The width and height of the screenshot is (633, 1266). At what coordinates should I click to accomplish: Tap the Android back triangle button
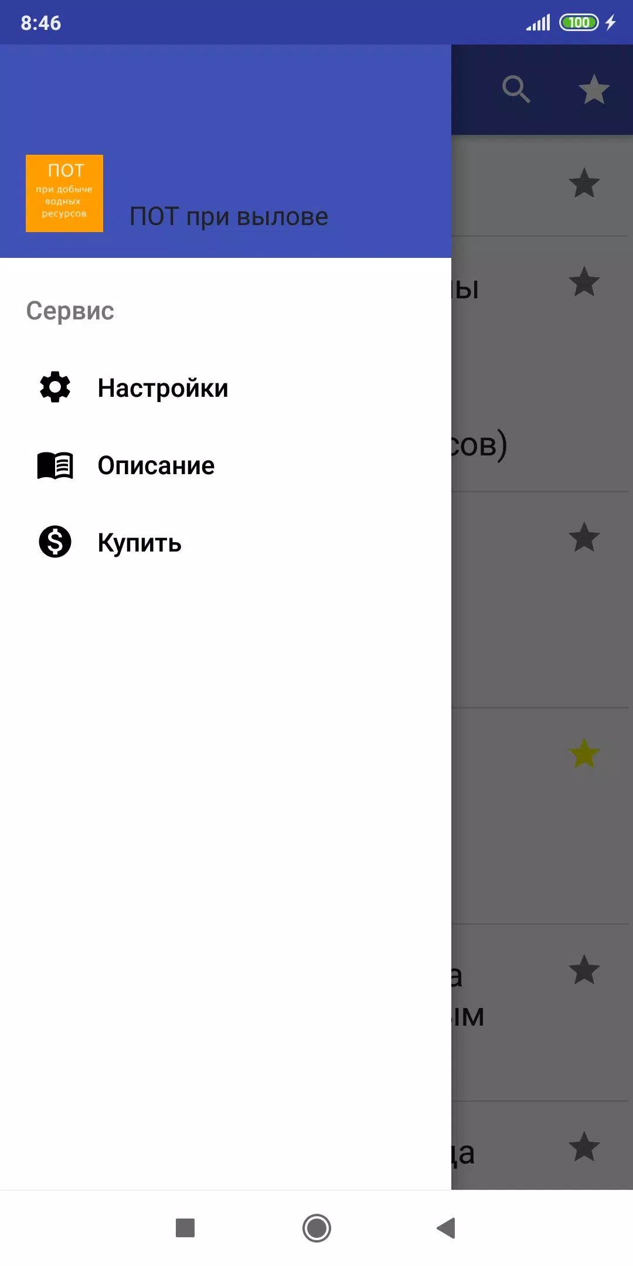[x=447, y=1228]
